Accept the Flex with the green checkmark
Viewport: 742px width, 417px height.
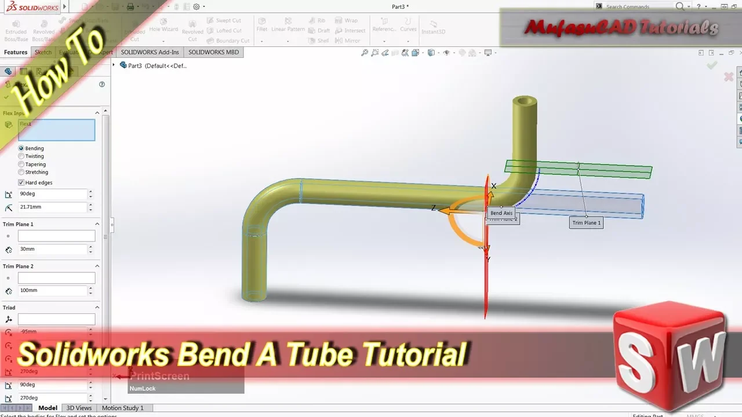coord(712,65)
